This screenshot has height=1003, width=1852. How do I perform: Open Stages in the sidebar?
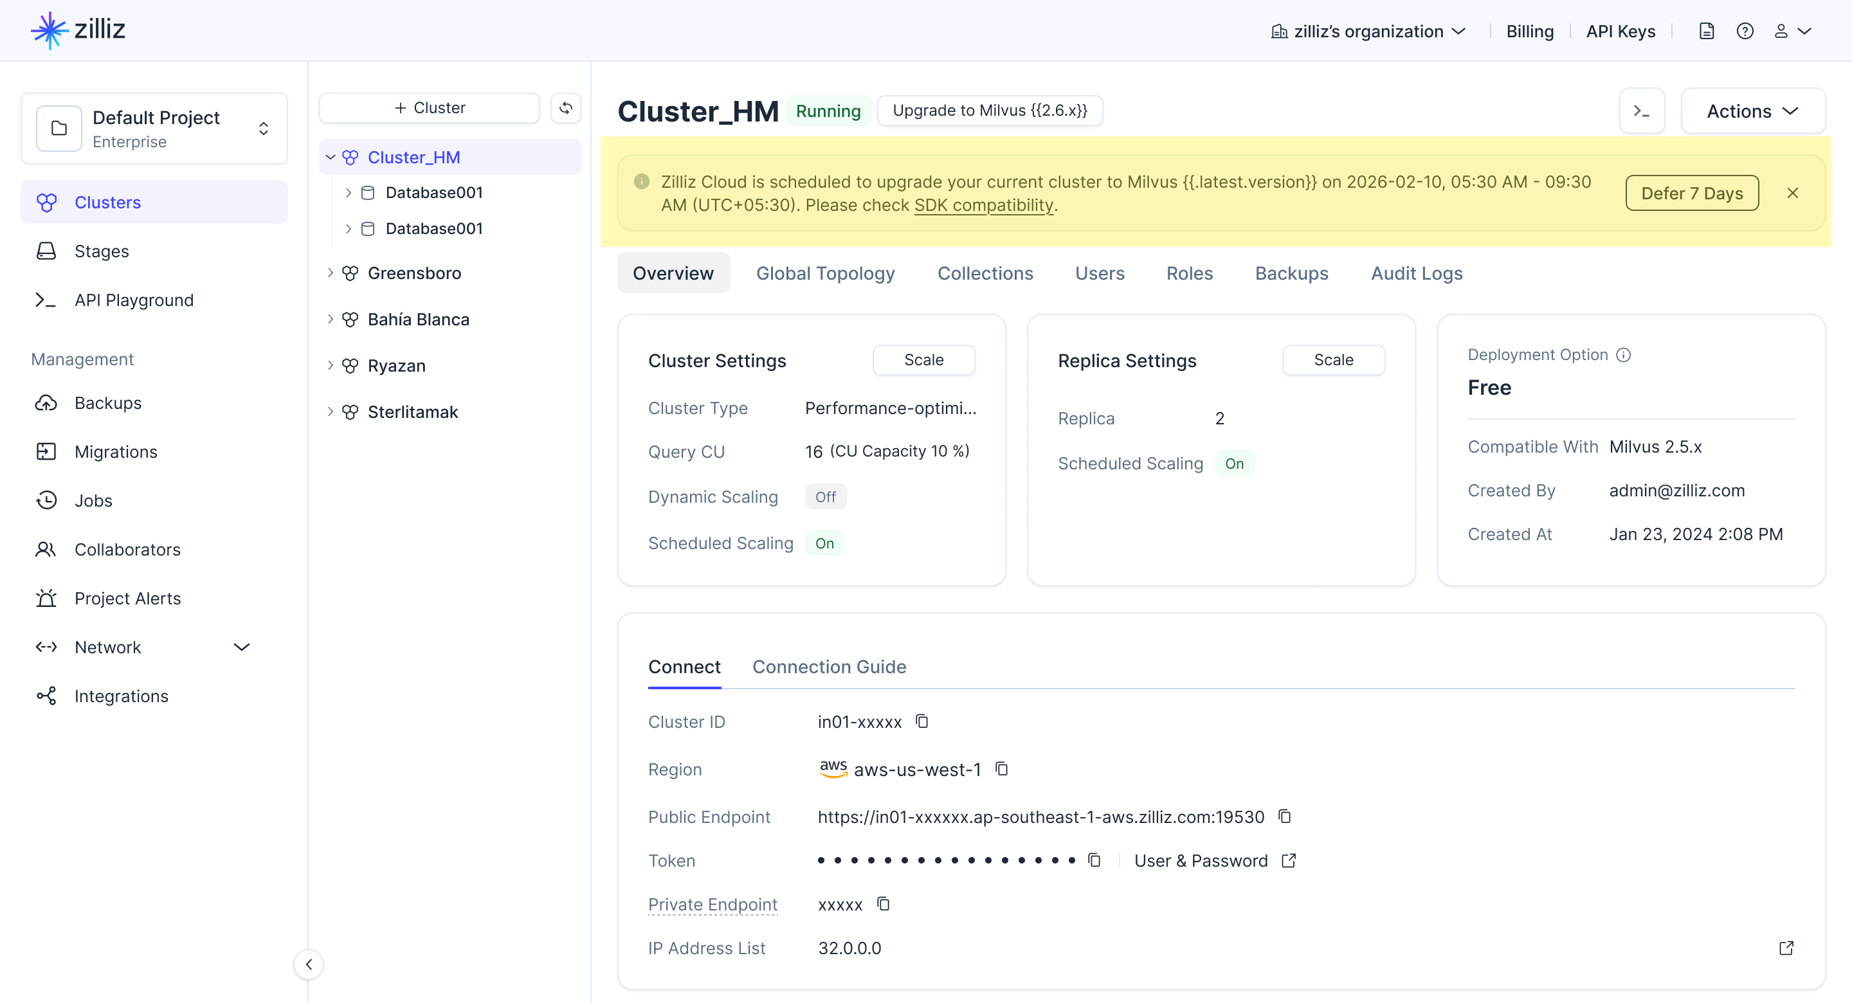pos(154,251)
